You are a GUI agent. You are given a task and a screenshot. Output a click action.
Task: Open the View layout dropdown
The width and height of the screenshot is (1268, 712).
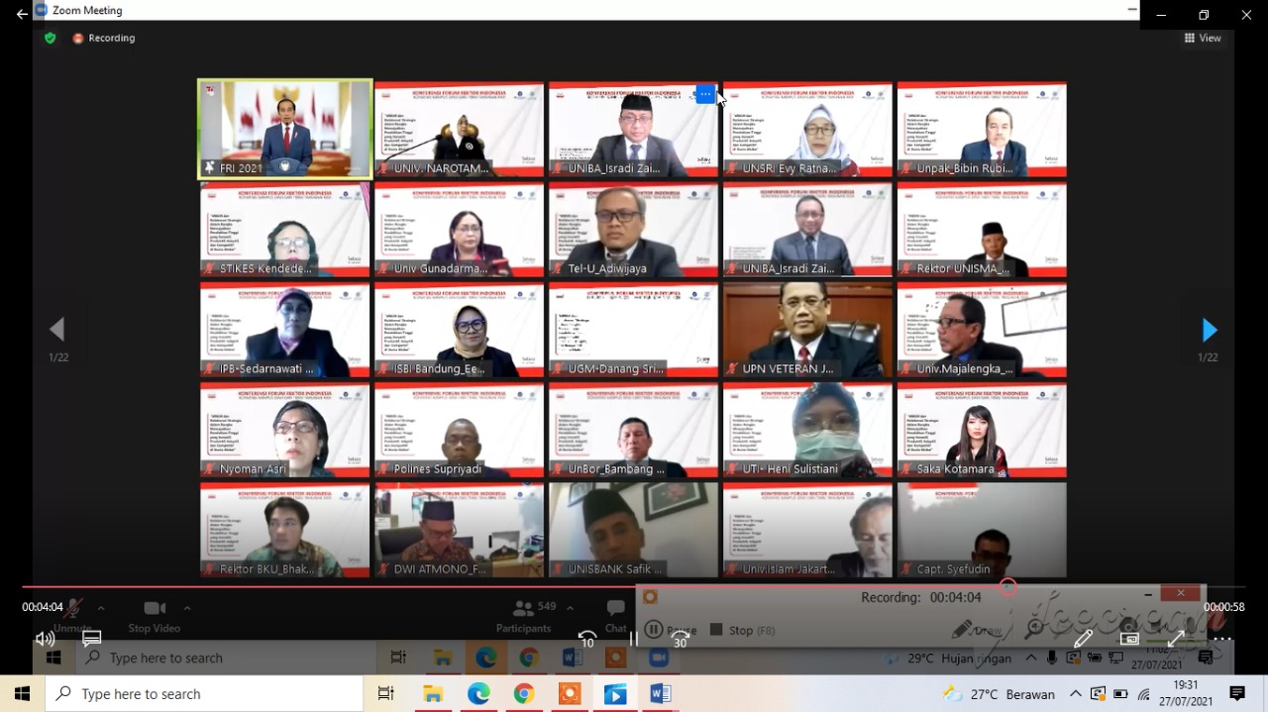click(x=1203, y=38)
